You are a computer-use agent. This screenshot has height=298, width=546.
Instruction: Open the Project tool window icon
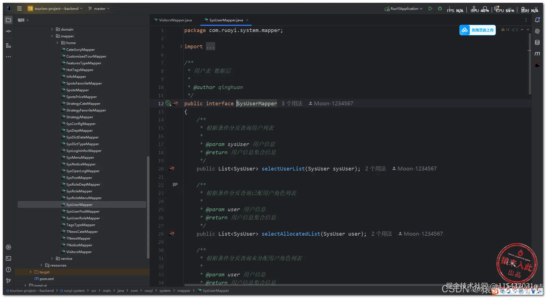coord(8,20)
